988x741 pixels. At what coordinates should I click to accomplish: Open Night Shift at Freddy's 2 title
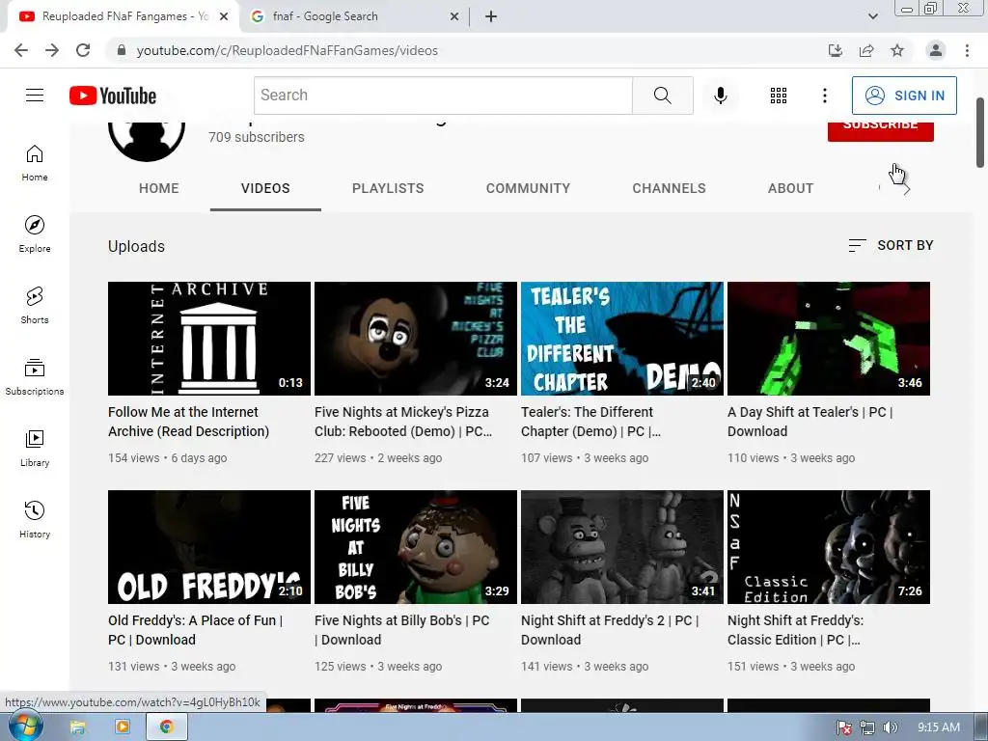(x=610, y=630)
